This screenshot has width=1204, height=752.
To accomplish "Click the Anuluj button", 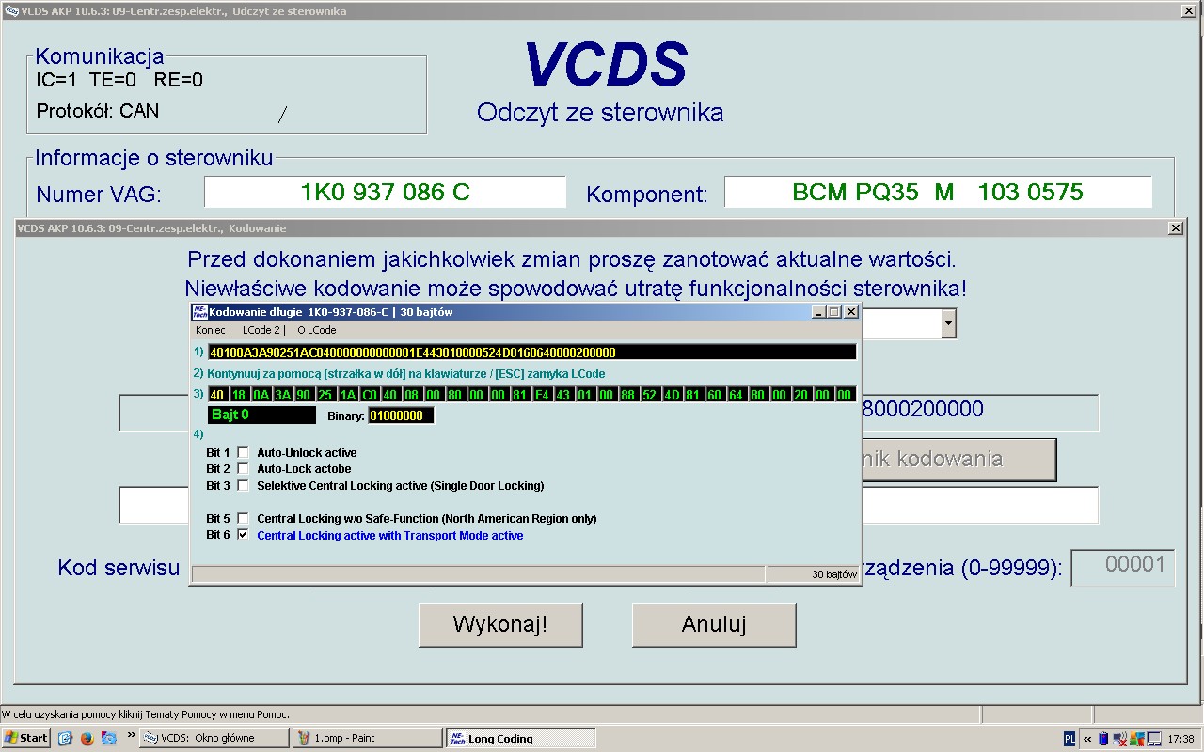I will [x=714, y=625].
